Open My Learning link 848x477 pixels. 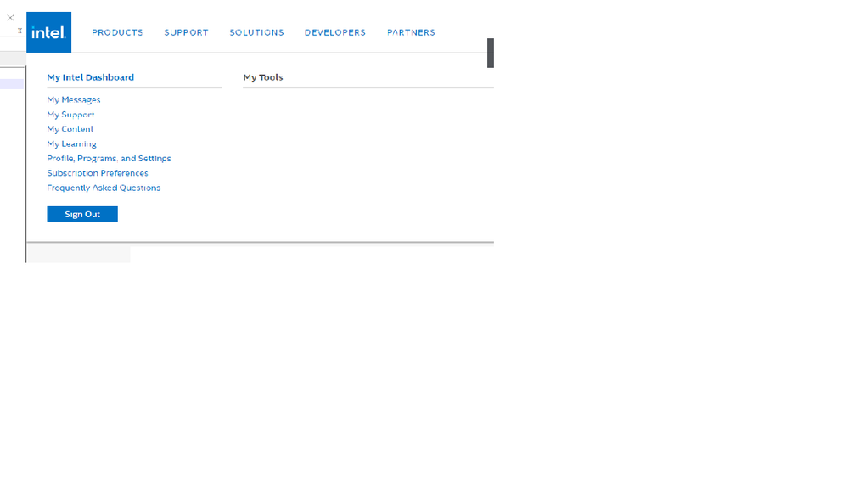pyautogui.click(x=71, y=143)
